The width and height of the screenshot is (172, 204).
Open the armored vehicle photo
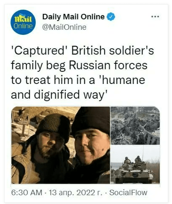135,165
